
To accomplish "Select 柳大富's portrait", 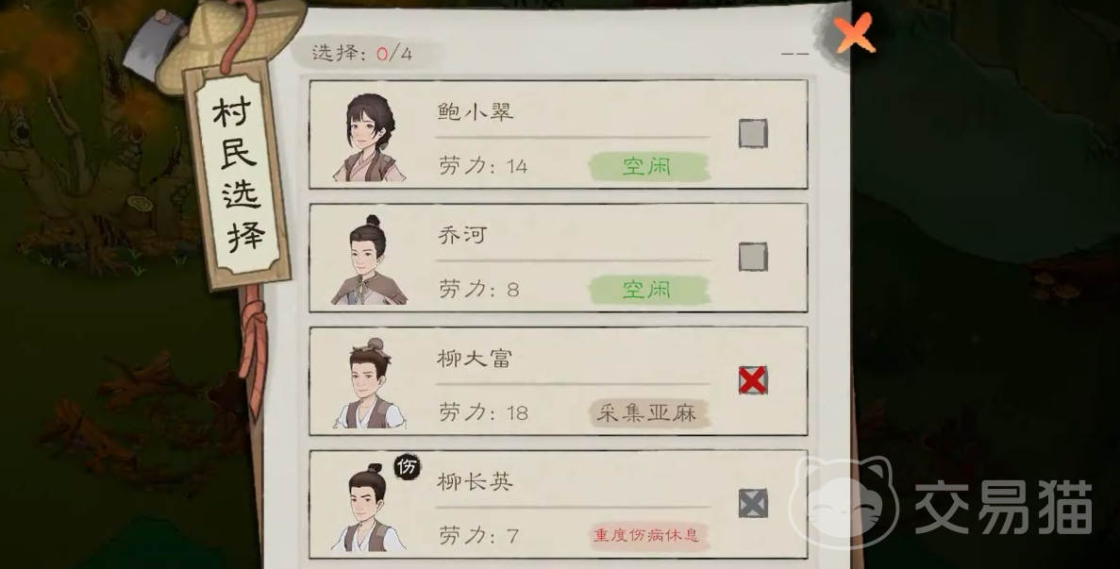I will click(x=369, y=384).
